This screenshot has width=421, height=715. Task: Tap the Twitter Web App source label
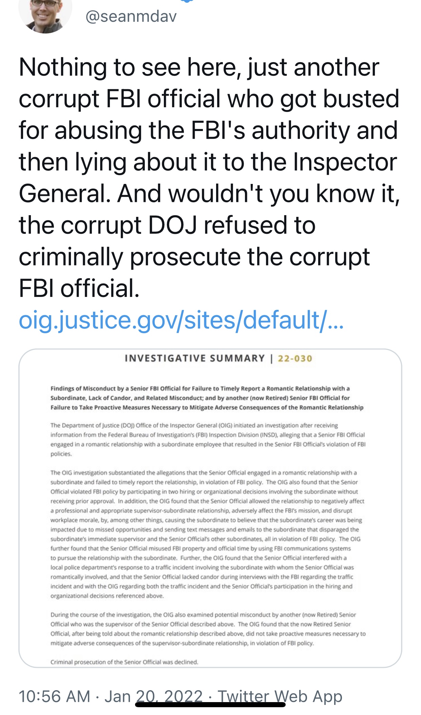point(280,697)
